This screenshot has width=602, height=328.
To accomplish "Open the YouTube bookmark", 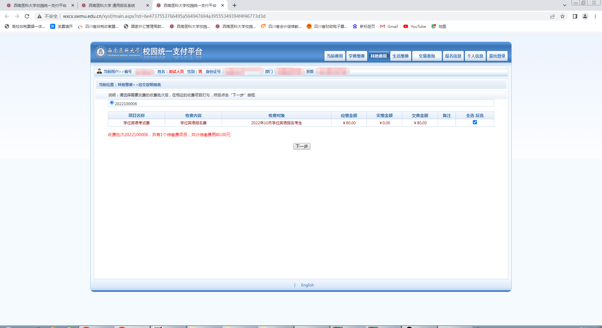I will coord(415,27).
